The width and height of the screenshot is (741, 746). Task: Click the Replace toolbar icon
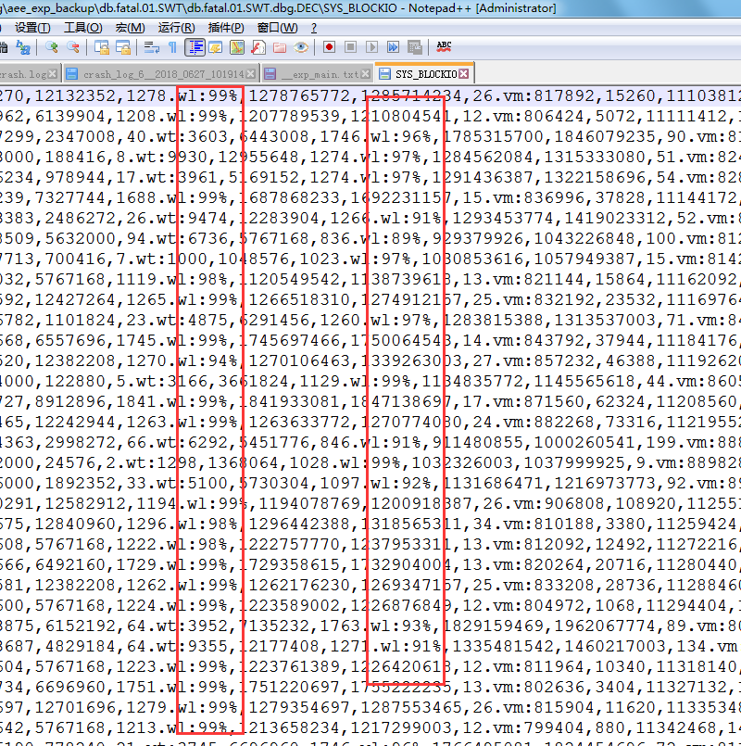point(23,47)
